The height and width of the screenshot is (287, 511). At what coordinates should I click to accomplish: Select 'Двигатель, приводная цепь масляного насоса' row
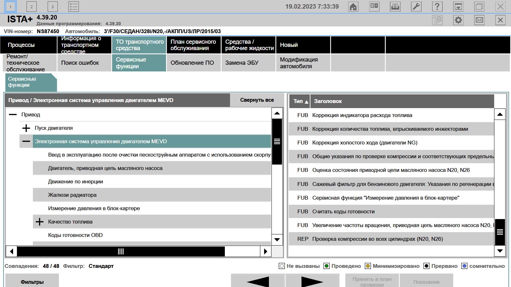point(152,168)
